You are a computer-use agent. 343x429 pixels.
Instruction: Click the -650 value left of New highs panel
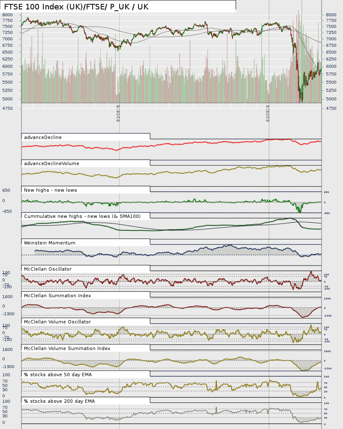coord(7,211)
